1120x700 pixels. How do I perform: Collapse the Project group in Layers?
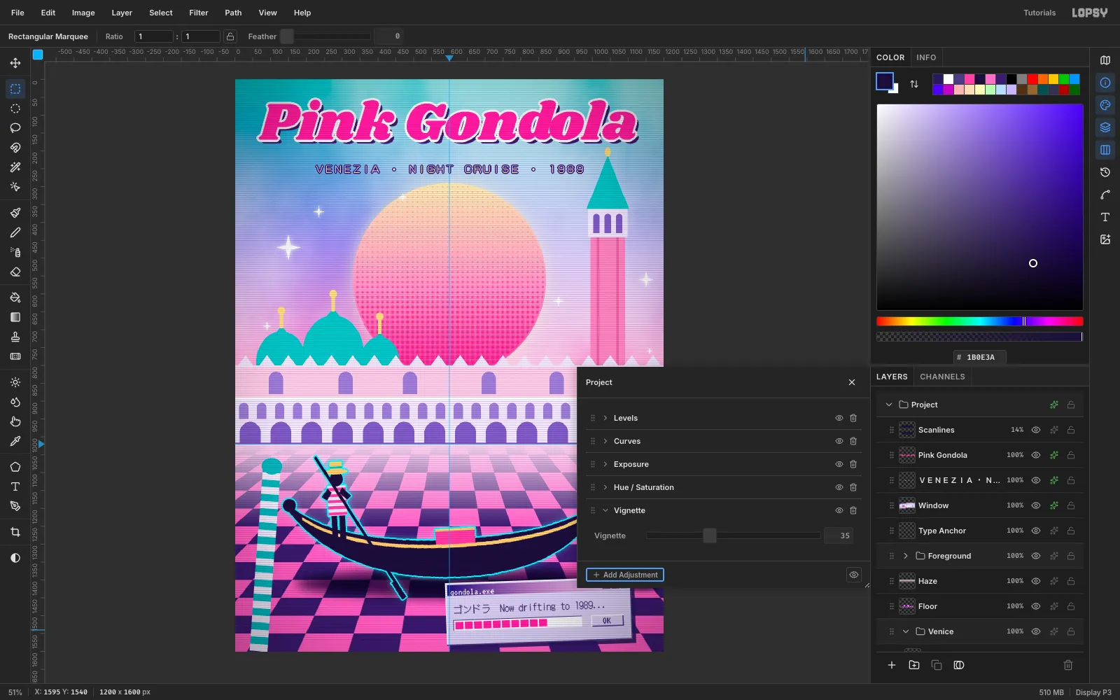pyautogui.click(x=889, y=405)
